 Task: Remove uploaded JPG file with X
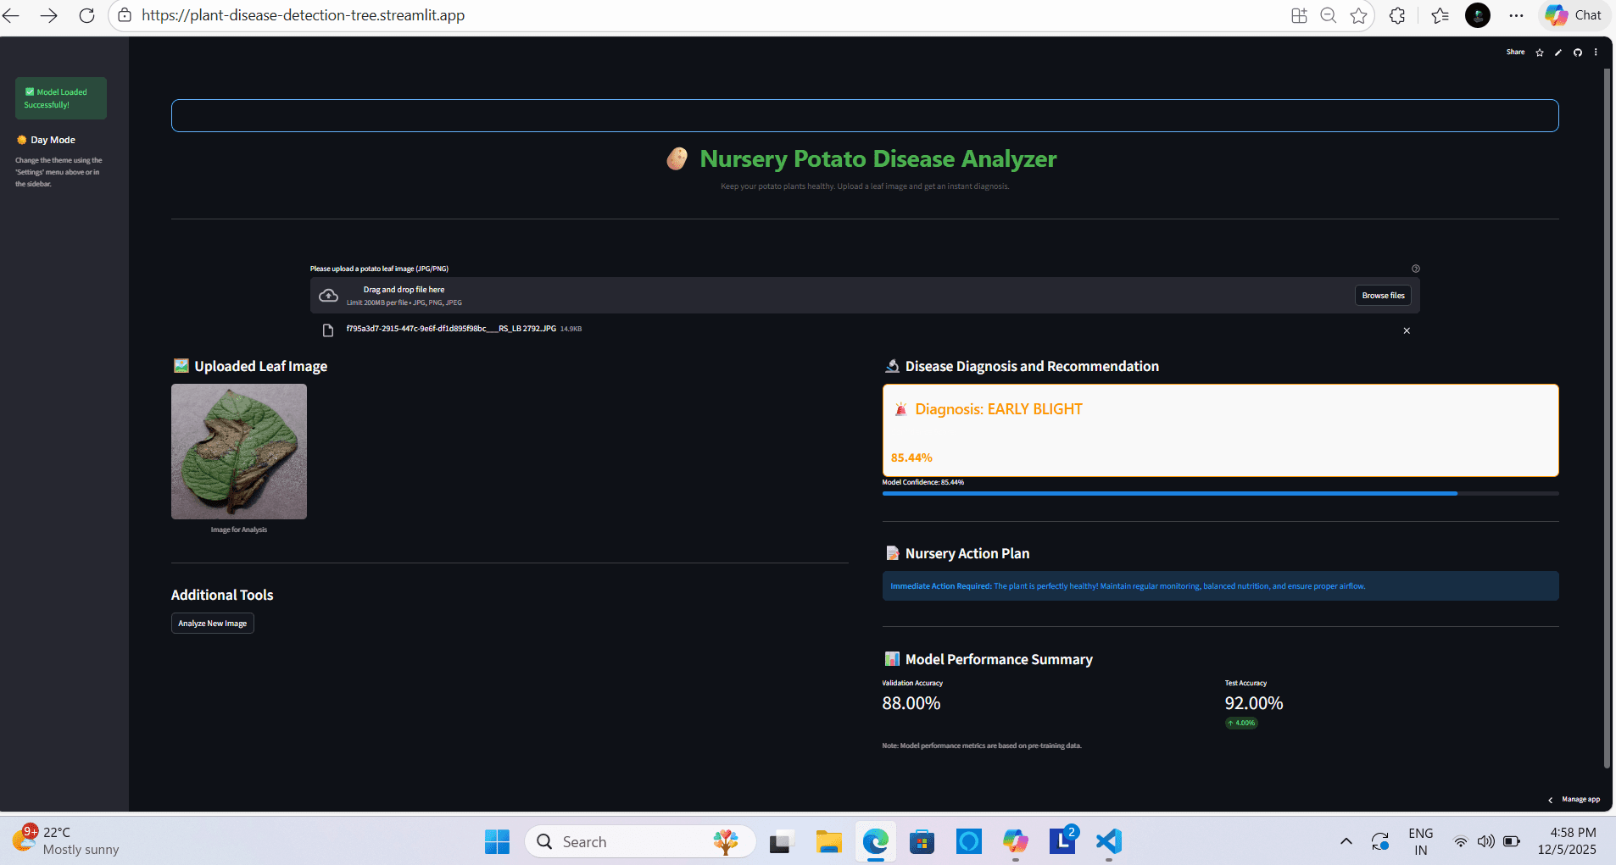pos(1407,330)
